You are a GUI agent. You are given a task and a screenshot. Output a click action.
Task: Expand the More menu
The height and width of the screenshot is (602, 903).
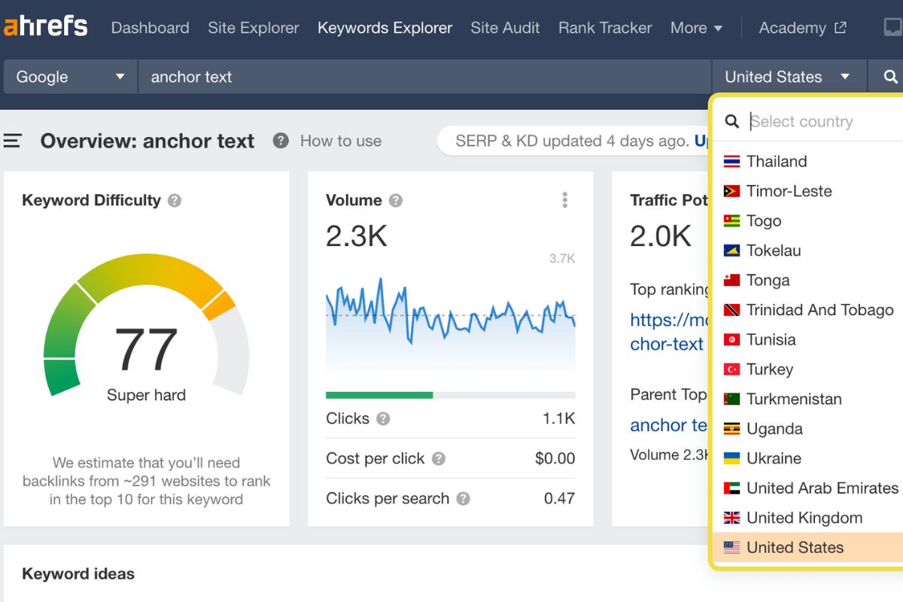tap(696, 28)
